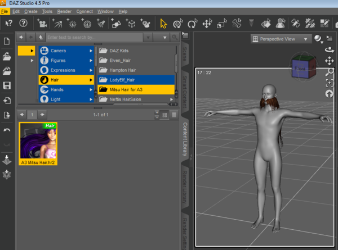The width and height of the screenshot is (338, 250).
Task: Click the 3D view orientation cube
Action: pos(304,67)
